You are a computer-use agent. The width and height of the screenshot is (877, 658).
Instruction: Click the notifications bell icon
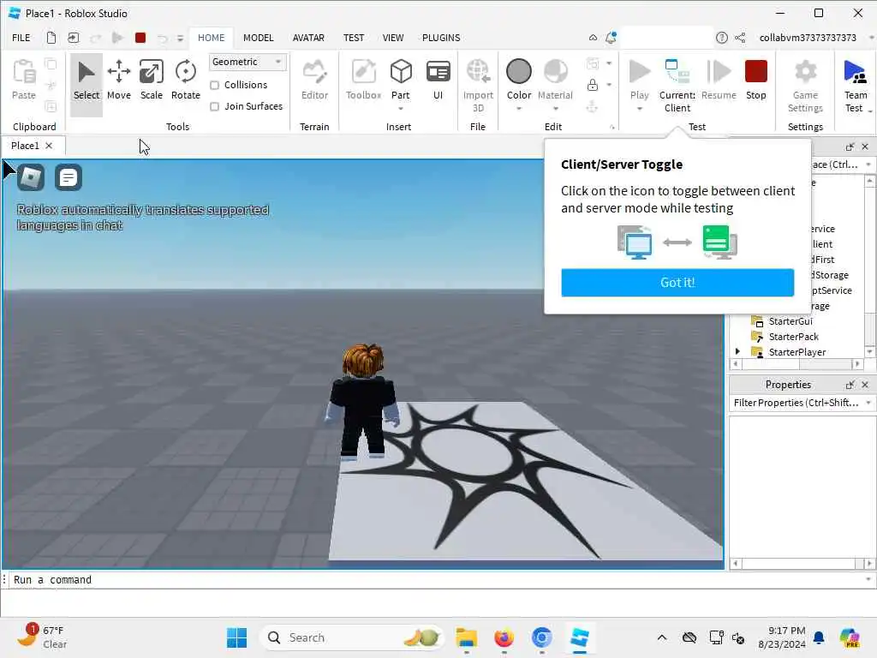point(611,38)
